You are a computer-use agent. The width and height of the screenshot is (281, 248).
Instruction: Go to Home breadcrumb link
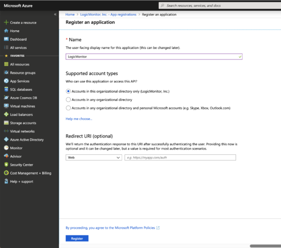tap(70, 15)
